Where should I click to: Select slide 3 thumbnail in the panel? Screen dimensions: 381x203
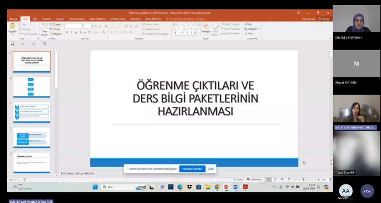32,113
